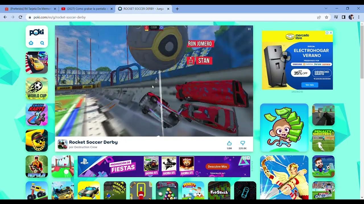This screenshot has height=204, width=364.
Task: Open the Penalty Challenge game thumbnail
Action: click(x=323, y=191)
